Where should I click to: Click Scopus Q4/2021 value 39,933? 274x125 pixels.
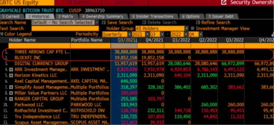pos(156,122)
